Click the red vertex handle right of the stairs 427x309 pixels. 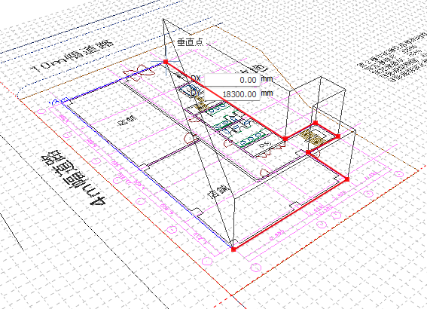338,136
